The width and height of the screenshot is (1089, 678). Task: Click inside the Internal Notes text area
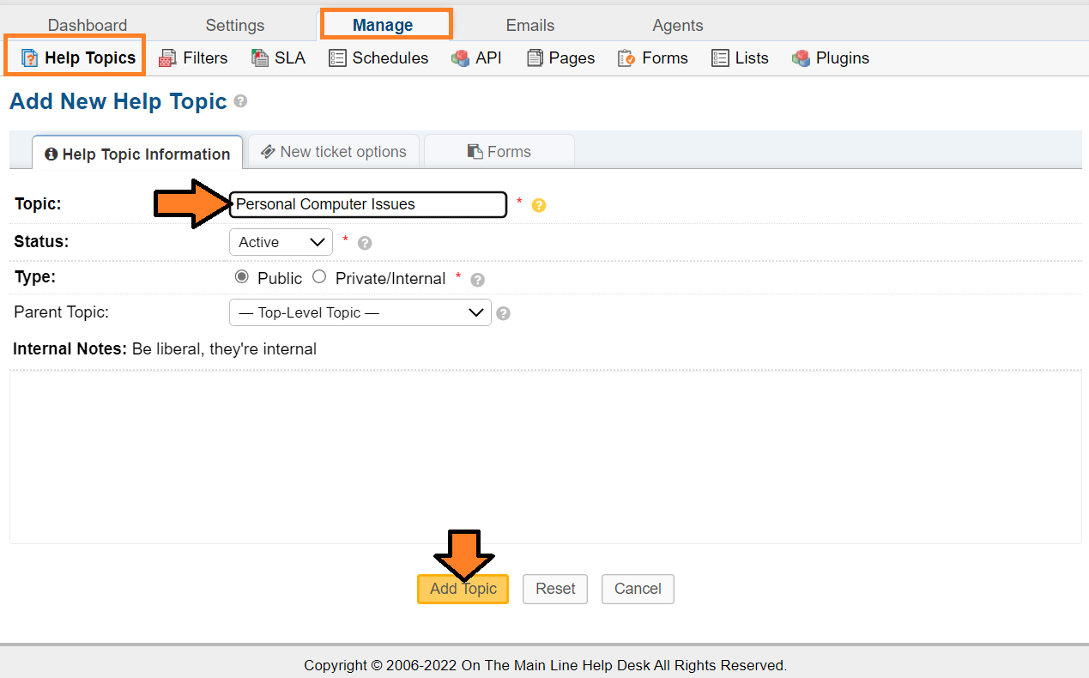pyautogui.click(x=545, y=457)
